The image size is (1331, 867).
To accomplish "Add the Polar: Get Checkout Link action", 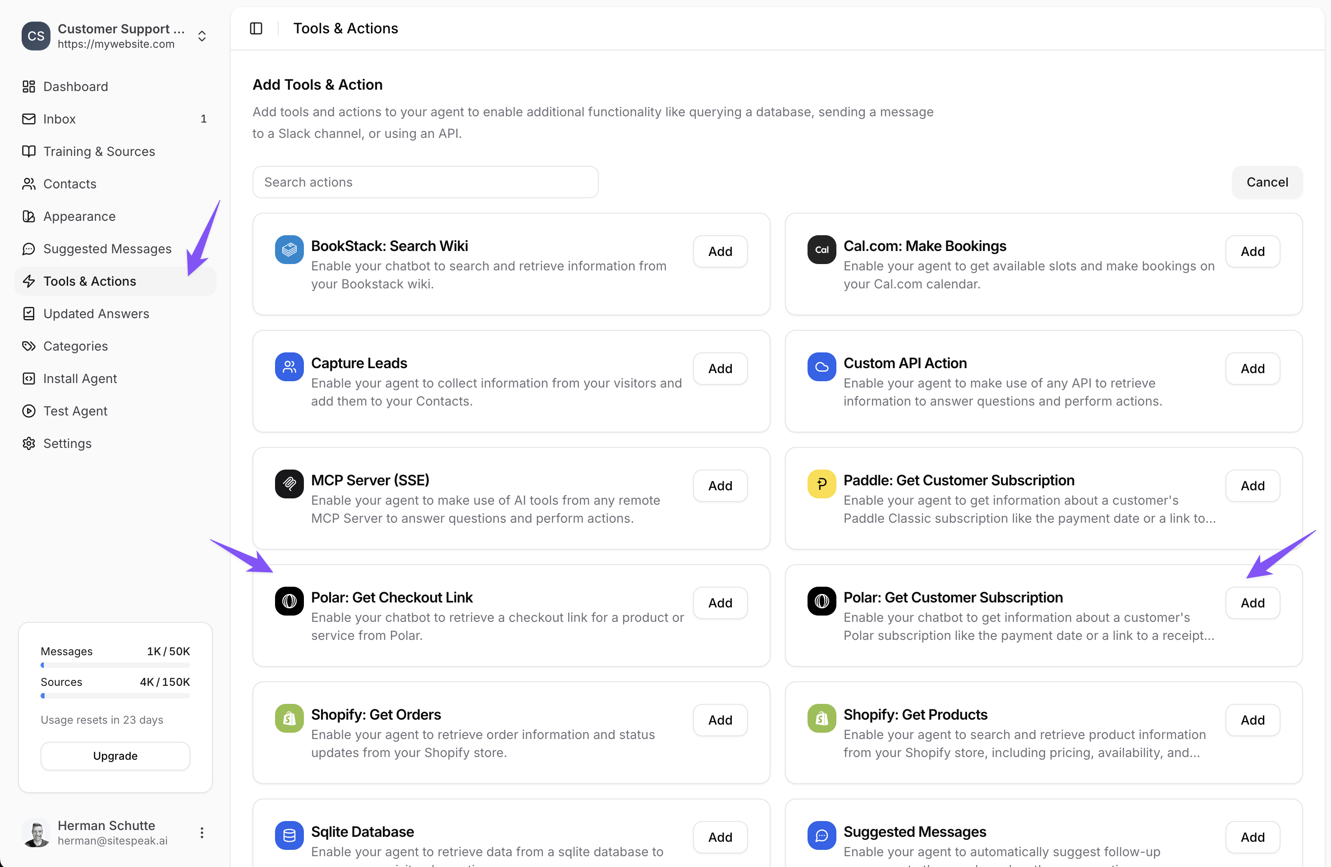I will point(720,602).
